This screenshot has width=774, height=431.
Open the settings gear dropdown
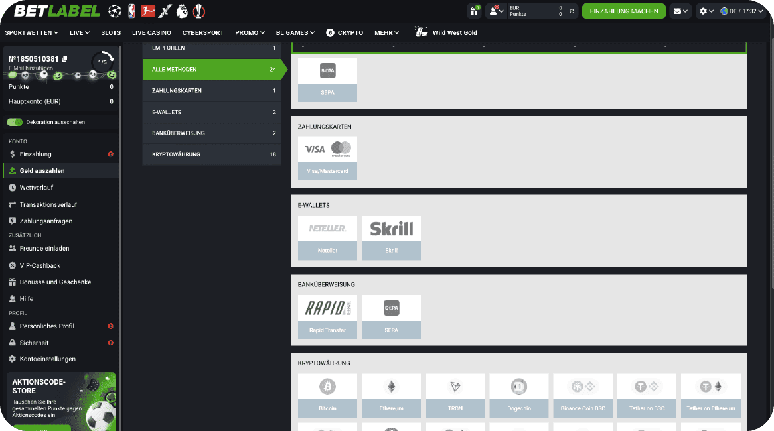(706, 11)
